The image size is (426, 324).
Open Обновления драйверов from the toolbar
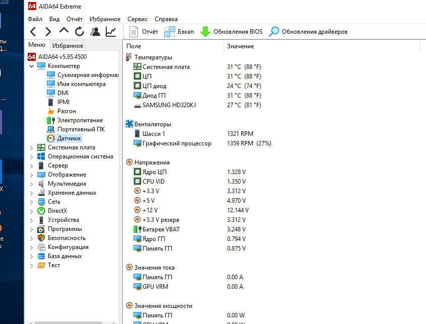(x=308, y=32)
